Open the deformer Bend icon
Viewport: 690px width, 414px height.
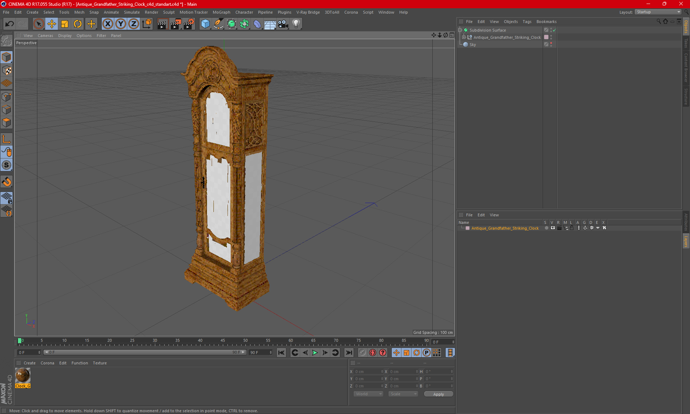(x=257, y=24)
